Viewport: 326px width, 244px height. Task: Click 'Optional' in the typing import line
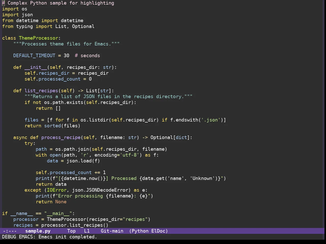[x=83, y=26]
